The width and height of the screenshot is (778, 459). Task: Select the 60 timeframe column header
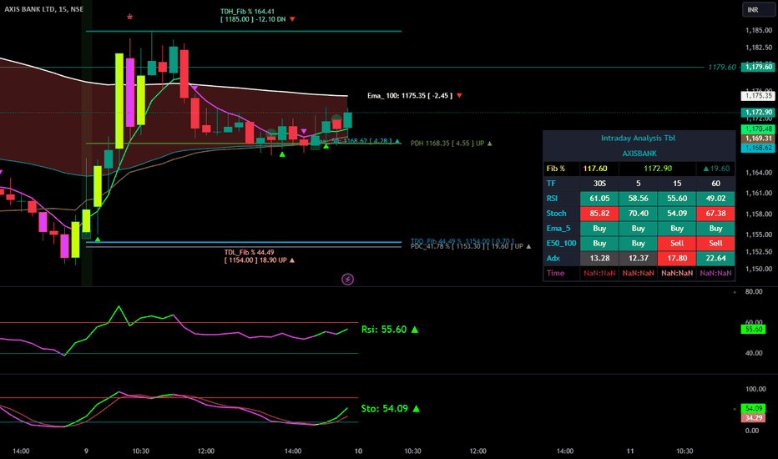(715, 184)
